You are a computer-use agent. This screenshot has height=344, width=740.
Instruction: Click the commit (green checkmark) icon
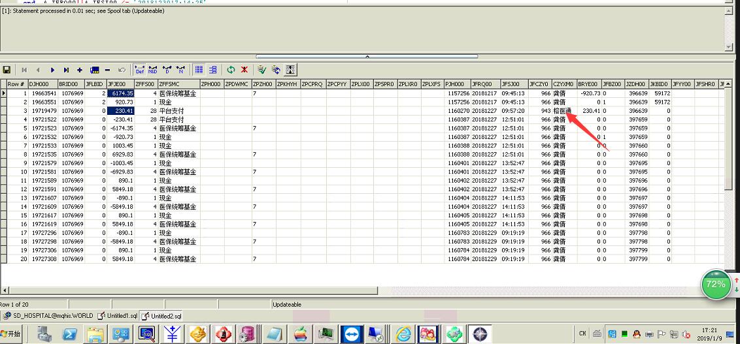[x=262, y=70]
